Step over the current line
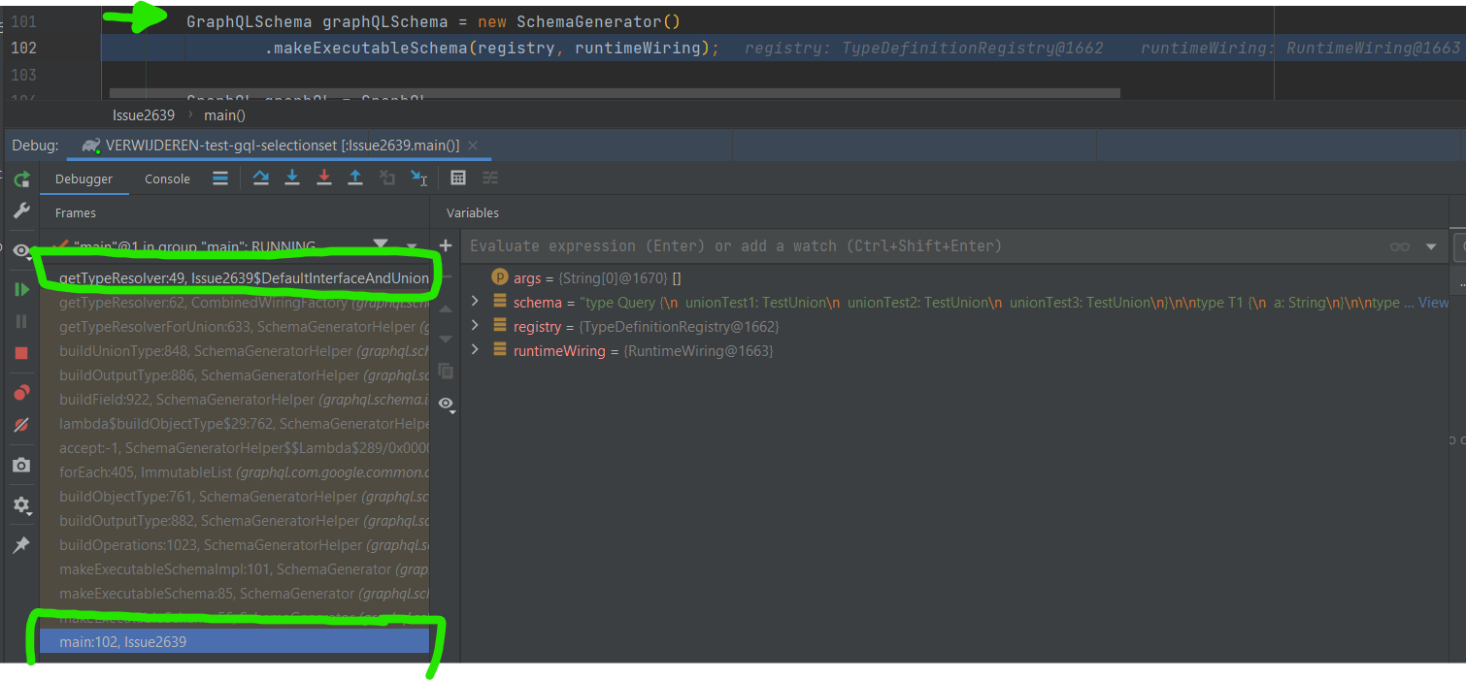The height and width of the screenshot is (681, 1466). (259, 178)
